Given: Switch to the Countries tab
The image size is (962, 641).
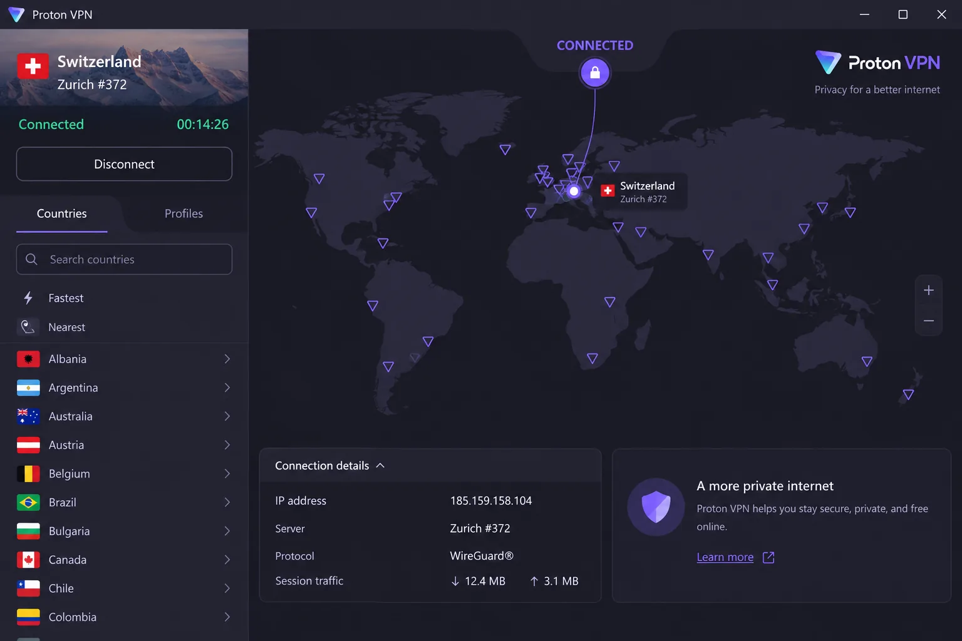Looking at the screenshot, I should 62,213.
